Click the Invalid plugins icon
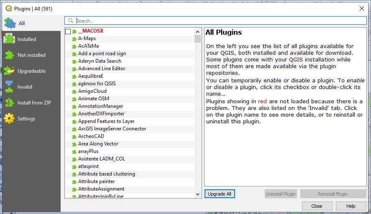The height and width of the screenshot is (214, 371). coord(9,87)
